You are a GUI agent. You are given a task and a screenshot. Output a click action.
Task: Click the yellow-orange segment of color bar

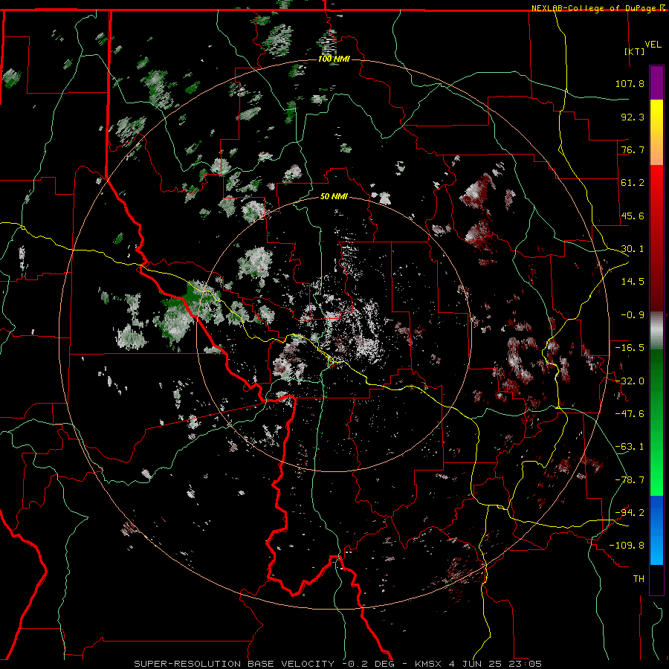tap(656, 132)
